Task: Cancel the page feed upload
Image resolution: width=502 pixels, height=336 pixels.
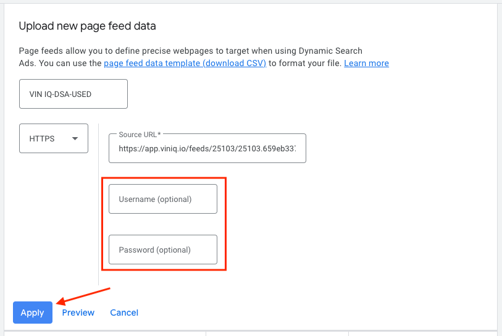Action: click(124, 313)
